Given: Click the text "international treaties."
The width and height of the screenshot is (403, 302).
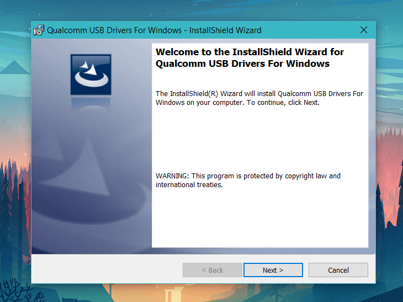Looking at the screenshot, I should (x=189, y=185).
